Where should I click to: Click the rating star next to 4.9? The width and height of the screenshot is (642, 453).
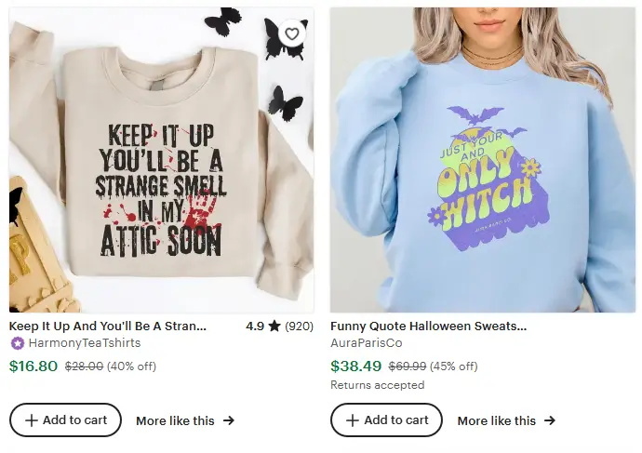click(x=274, y=326)
